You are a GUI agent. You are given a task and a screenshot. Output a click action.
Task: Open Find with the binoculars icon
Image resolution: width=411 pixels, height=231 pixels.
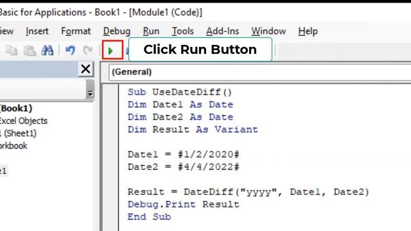[x=48, y=50]
